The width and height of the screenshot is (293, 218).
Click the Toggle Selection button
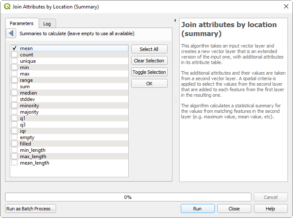point(149,72)
